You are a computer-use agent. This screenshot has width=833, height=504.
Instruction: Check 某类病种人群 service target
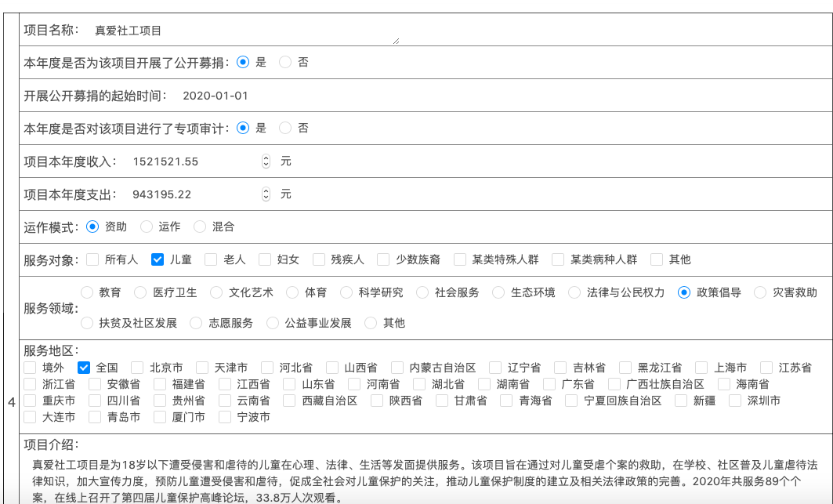coord(558,259)
